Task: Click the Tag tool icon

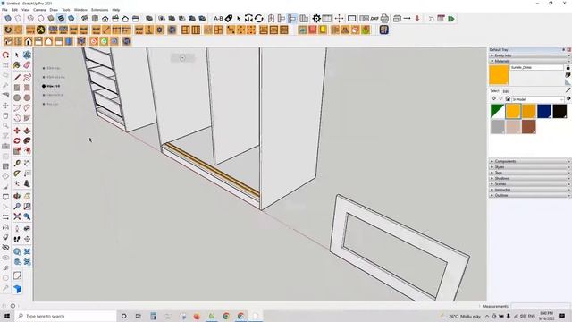Action: tap(229, 18)
